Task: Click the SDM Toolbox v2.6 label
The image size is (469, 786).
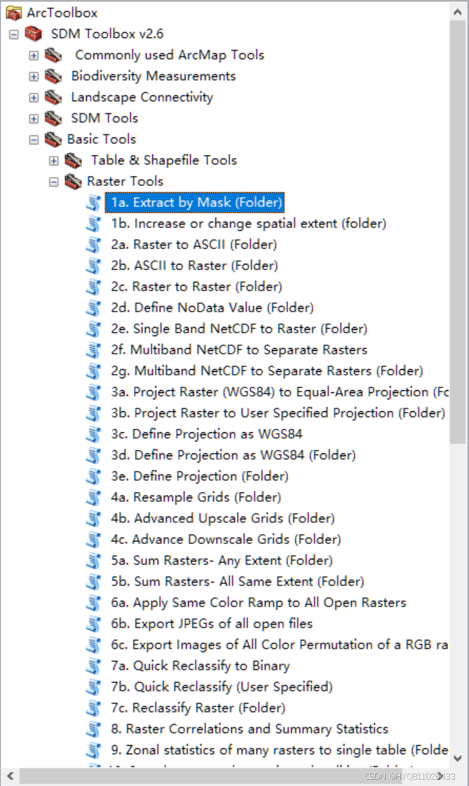Action: (107, 34)
